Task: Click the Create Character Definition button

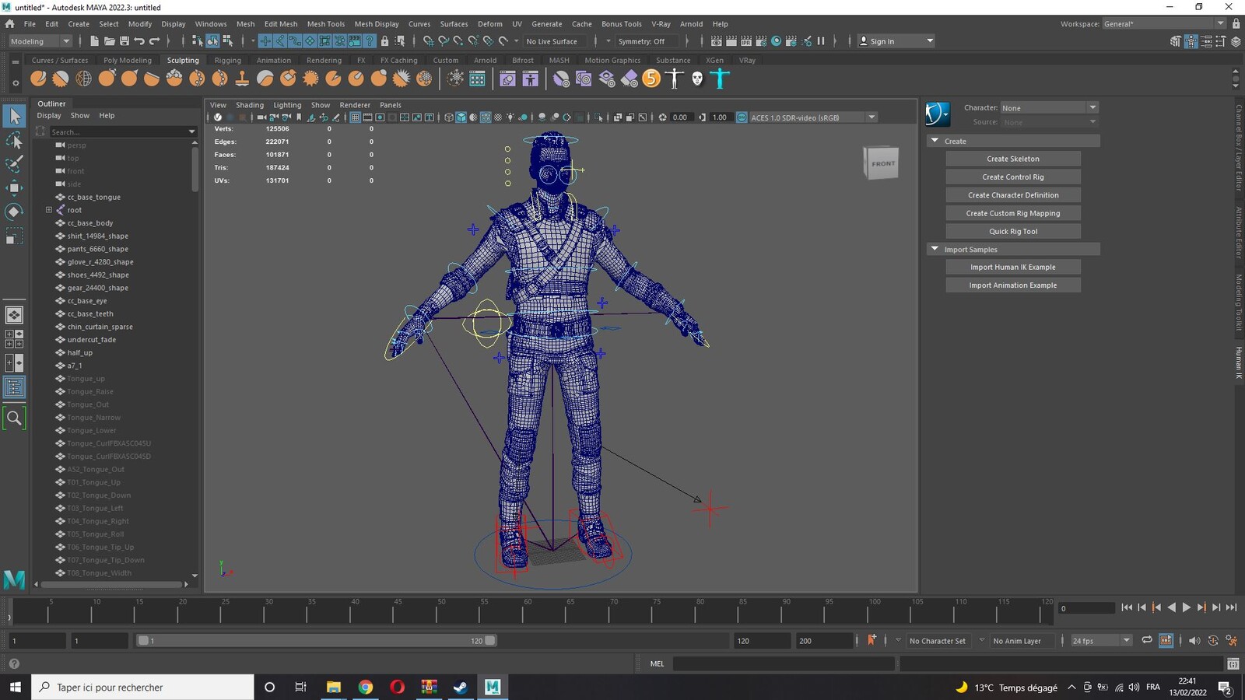Action: 1013,195
